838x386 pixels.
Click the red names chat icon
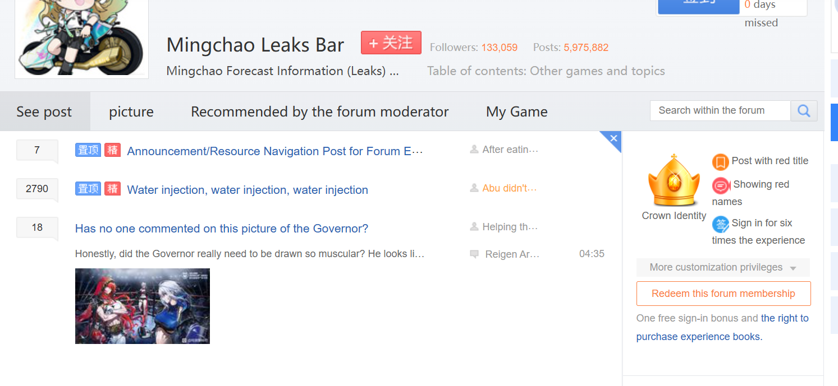[721, 185]
